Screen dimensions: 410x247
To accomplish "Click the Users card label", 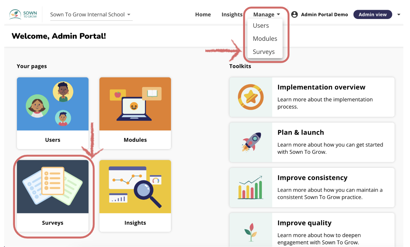I will [53, 140].
